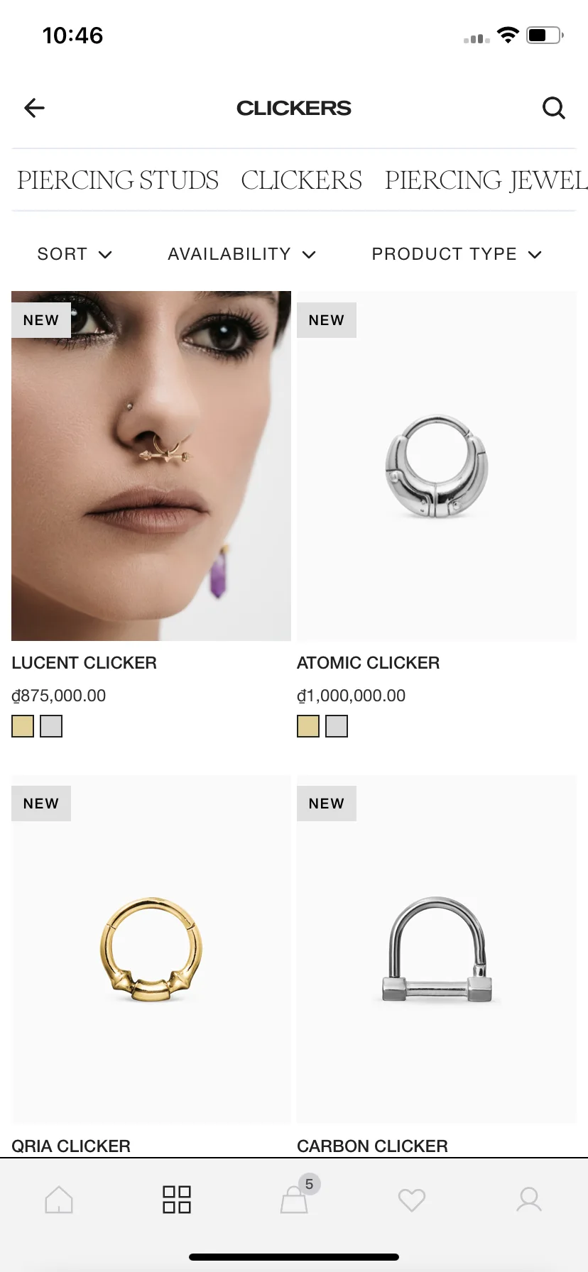Image resolution: width=588 pixels, height=1272 pixels.
Task: Expand the Product Type filter
Action: point(457,254)
